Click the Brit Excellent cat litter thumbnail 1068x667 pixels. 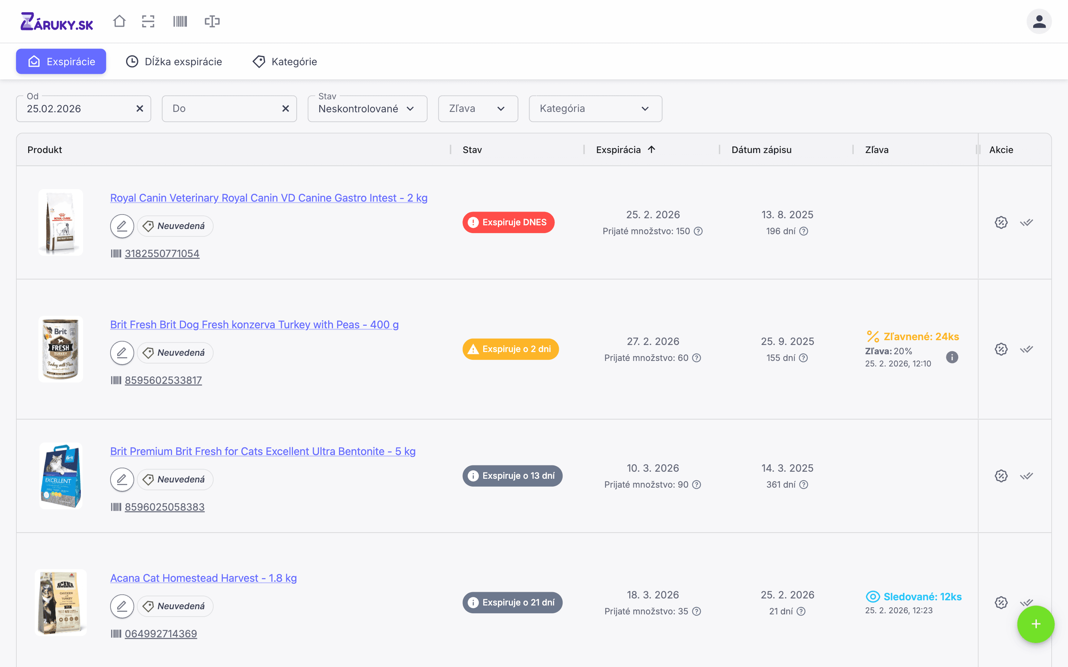click(x=60, y=475)
